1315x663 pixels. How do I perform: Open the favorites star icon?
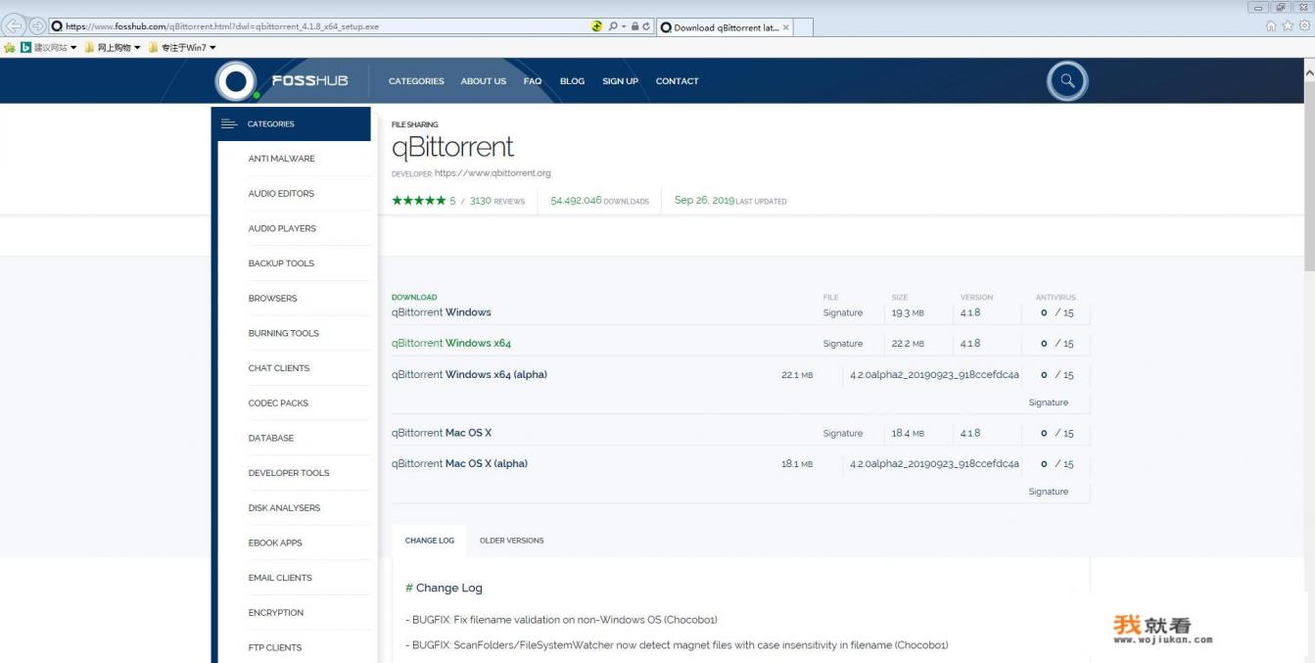(1287, 26)
